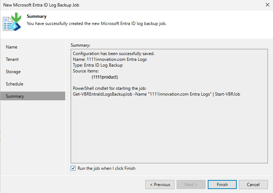Click the Previous button
The image size is (273, 193).
pos(160,184)
